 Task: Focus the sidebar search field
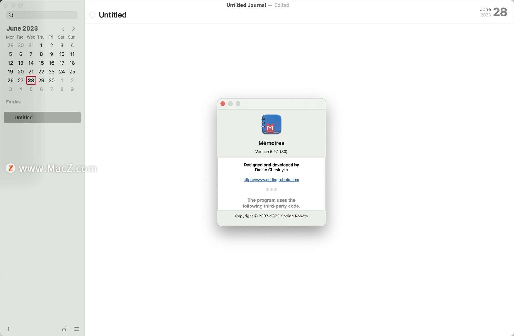[42, 15]
